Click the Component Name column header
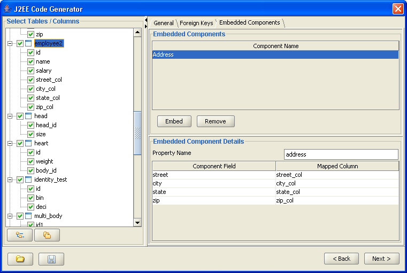 pyautogui.click(x=275, y=46)
